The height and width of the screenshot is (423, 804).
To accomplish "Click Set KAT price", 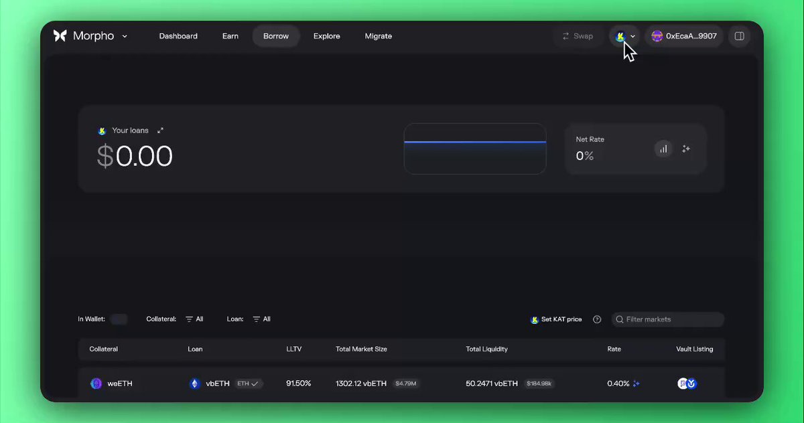I will tap(556, 319).
